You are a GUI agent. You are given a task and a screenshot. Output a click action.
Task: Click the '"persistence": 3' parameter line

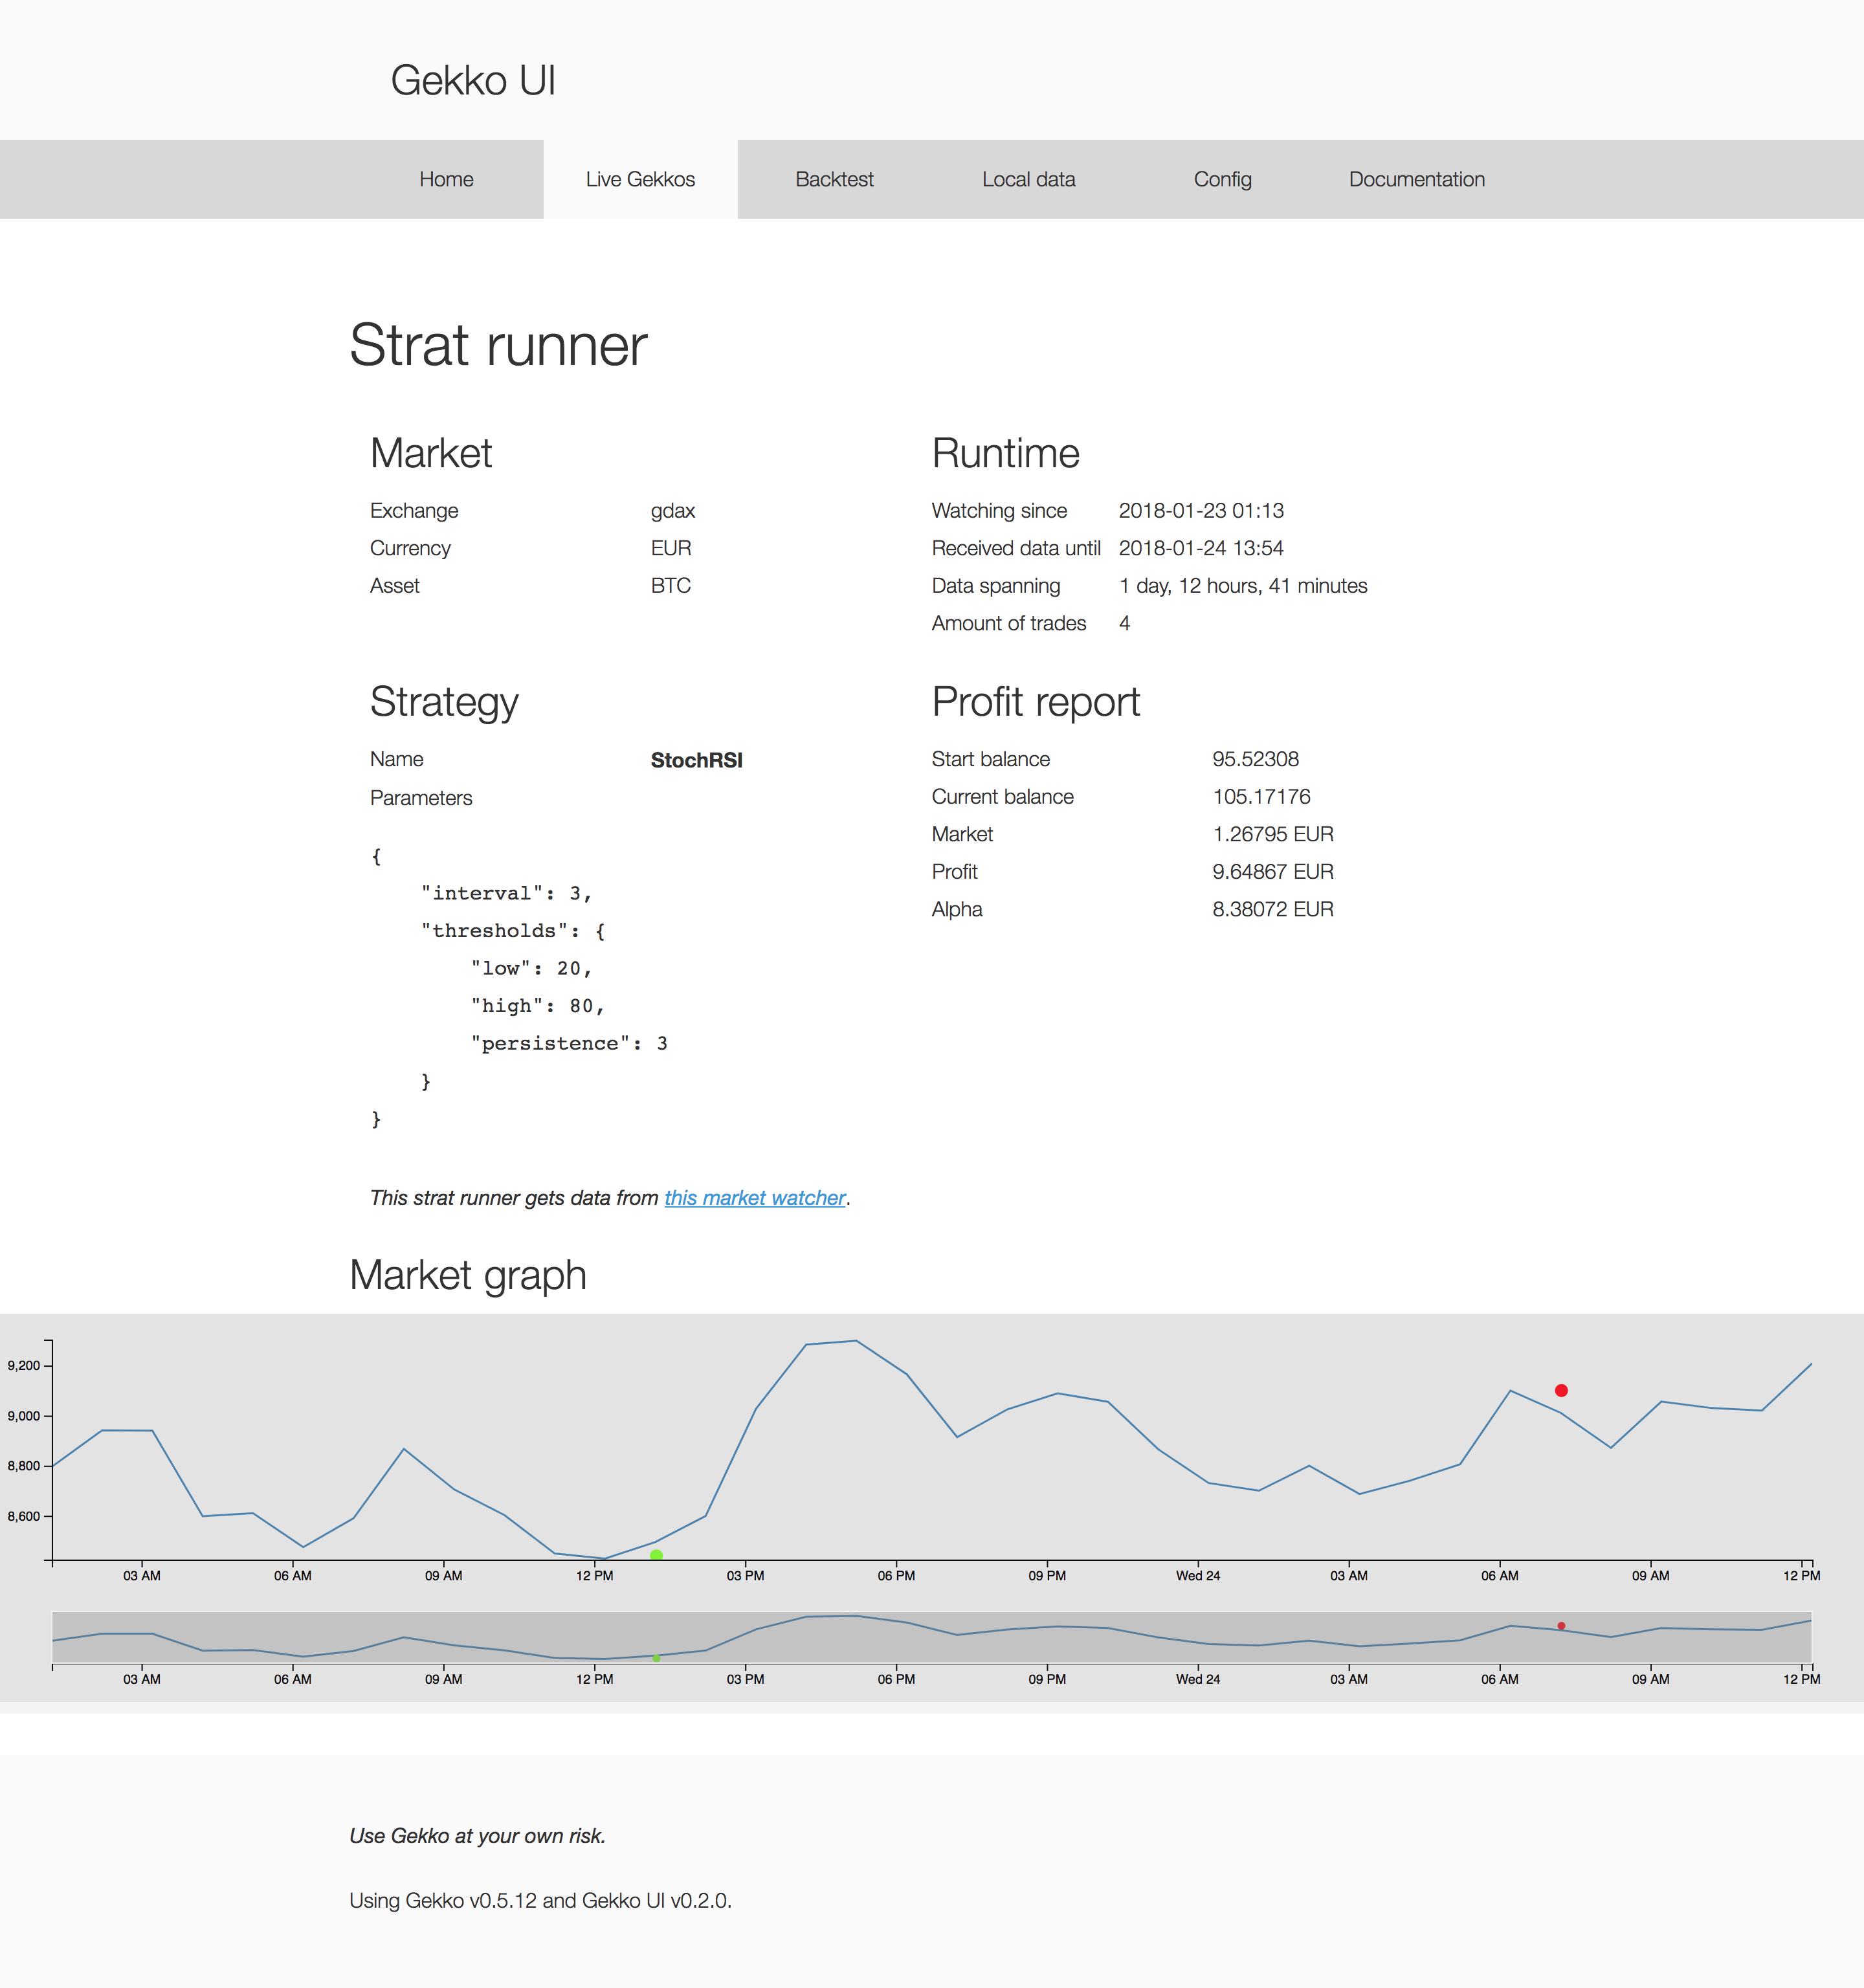(x=568, y=1043)
